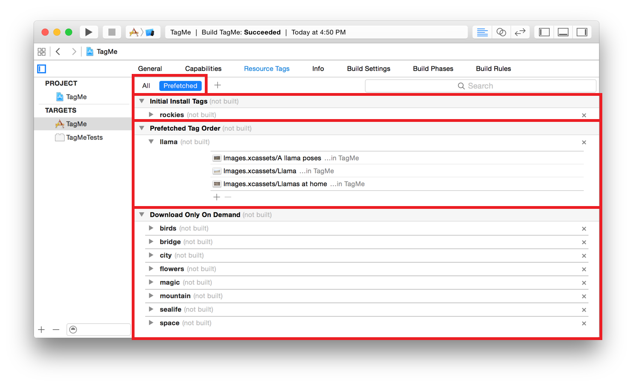Switch to the General tab
This screenshot has height=387, width=633.
(150, 68)
